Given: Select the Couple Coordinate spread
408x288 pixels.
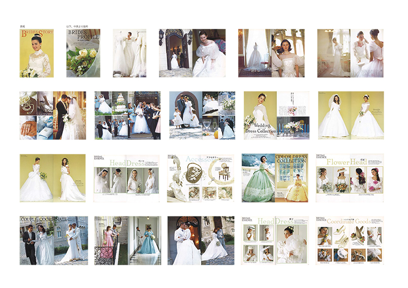Looking at the screenshot, I should click(x=54, y=240).
